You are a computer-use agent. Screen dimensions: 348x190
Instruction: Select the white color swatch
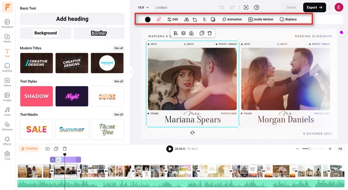(x=140, y=20)
